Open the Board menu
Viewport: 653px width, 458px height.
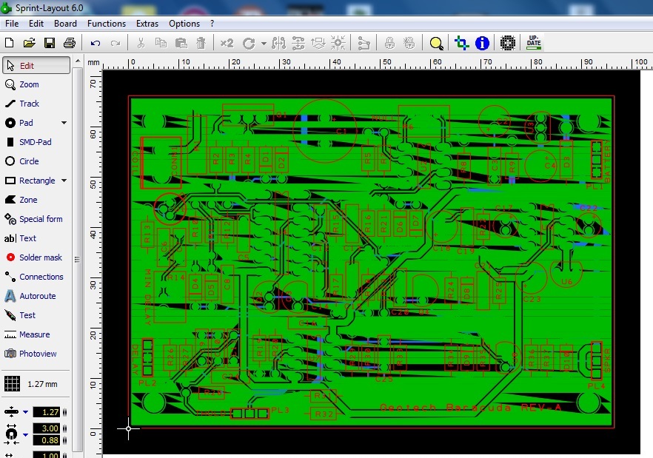coord(65,24)
